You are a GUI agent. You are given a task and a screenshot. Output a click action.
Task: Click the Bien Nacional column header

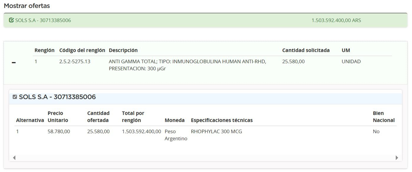383,117
